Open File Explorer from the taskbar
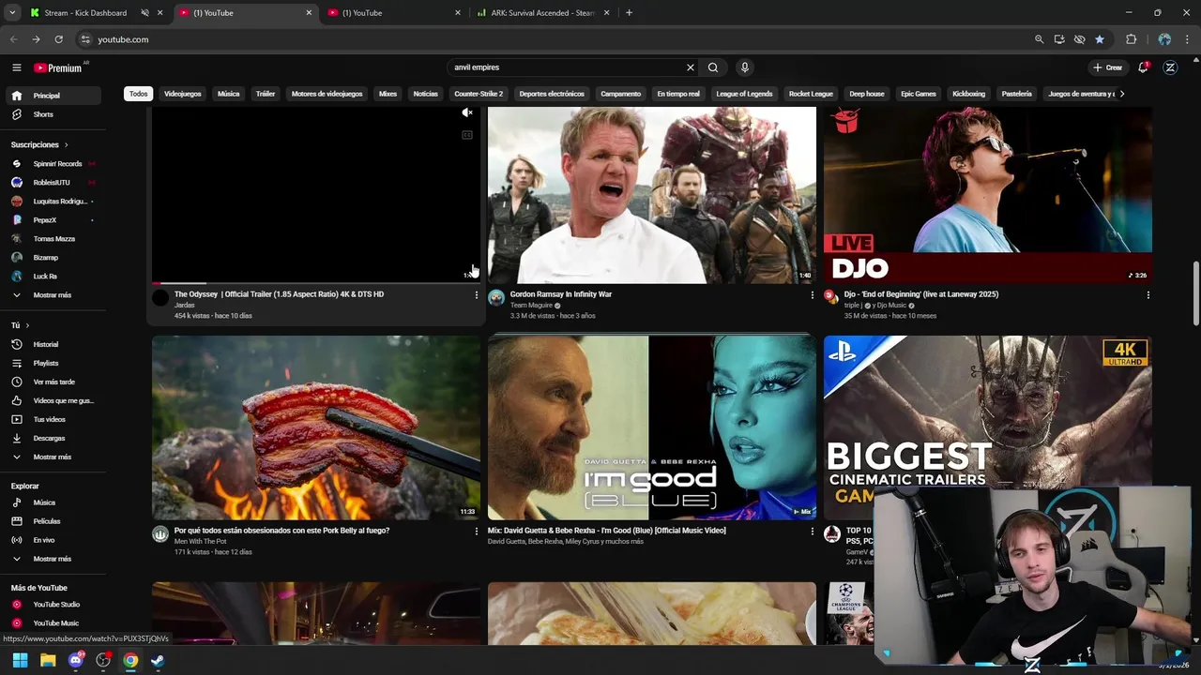The image size is (1201, 675). click(48, 661)
